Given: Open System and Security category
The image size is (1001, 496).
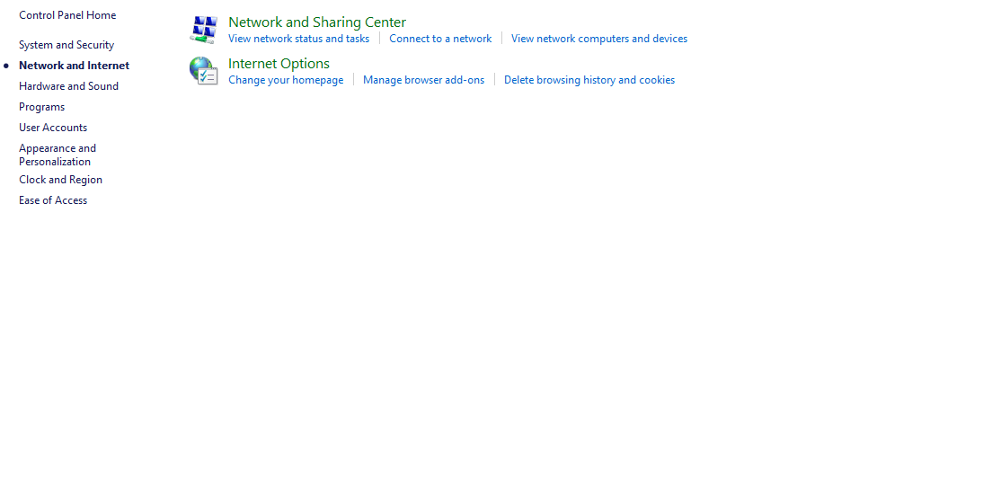Looking at the screenshot, I should click(66, 45).
